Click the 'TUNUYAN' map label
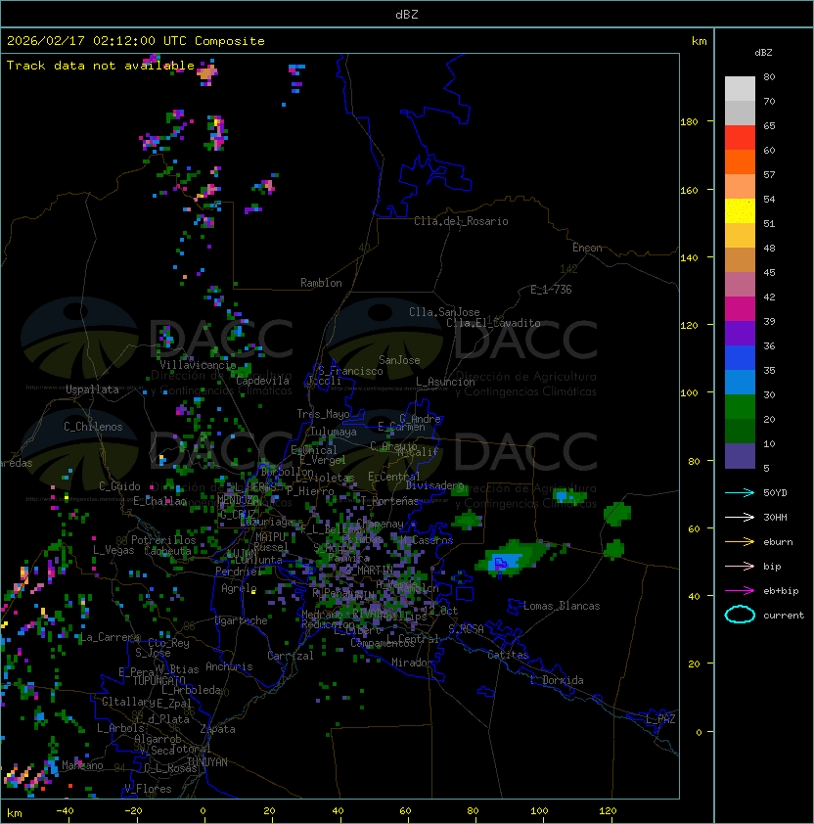The image size is (814, 824). tap(207, 762)
